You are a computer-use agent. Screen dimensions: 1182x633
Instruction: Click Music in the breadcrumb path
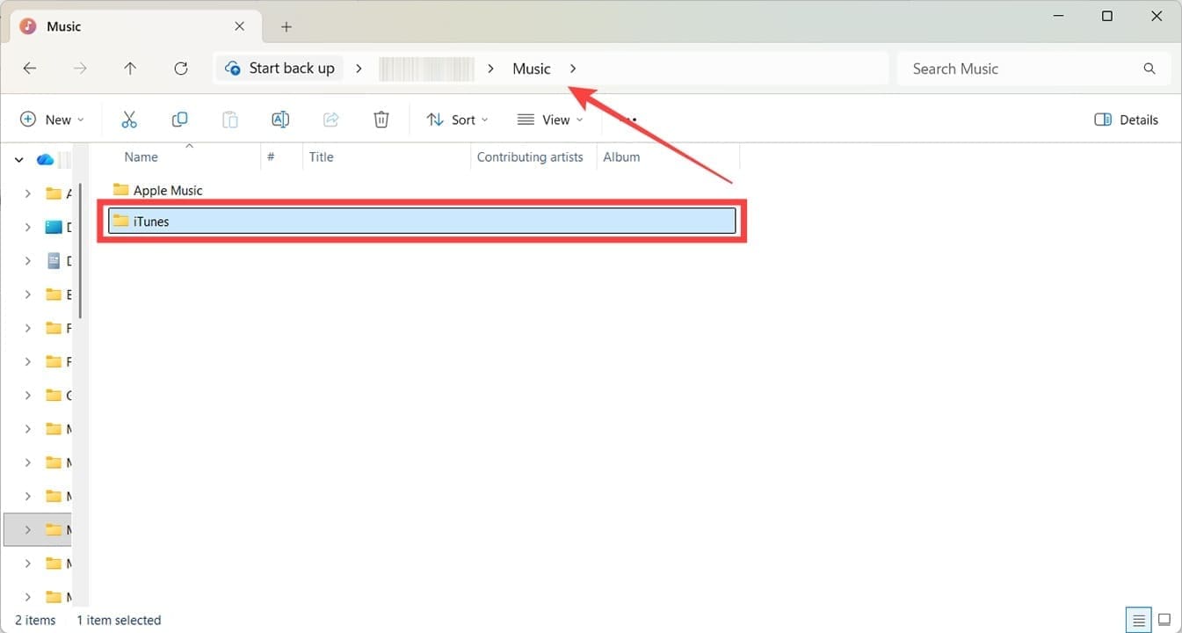click(x=532, y=69)
